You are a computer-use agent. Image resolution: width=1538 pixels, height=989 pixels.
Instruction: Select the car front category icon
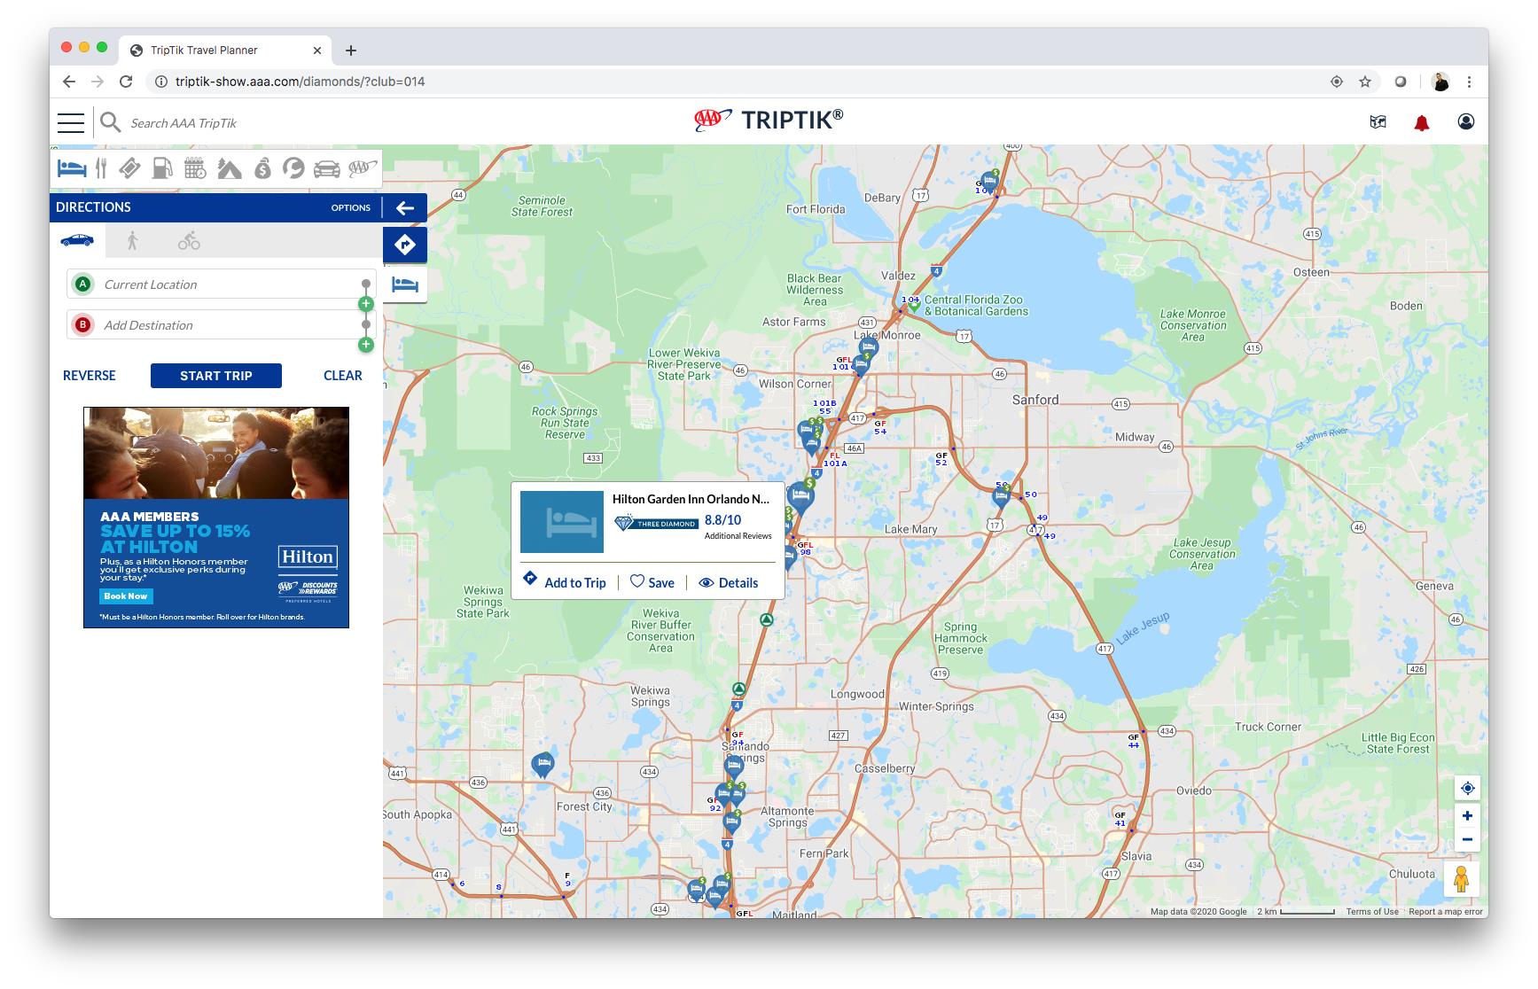tap(326, 167)
